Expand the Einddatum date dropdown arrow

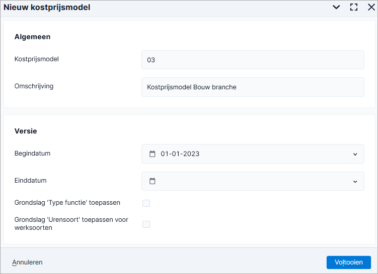355,182
